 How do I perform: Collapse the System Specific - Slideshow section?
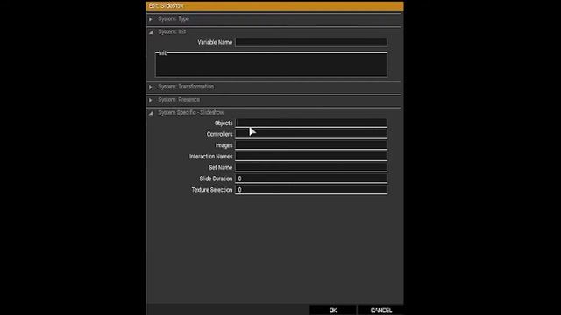pyautogui.click(x=151, y=113)
